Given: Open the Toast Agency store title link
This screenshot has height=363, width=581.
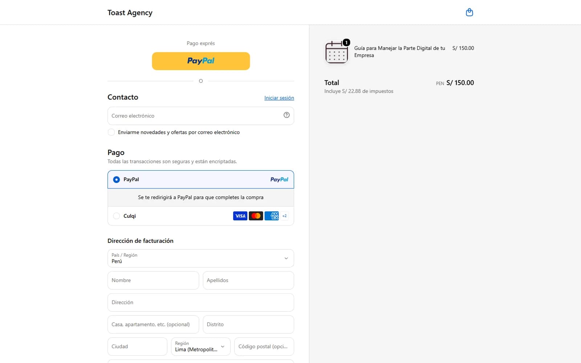Looking at the screenshot, I should pyautogui.click(x=130, y=13).
